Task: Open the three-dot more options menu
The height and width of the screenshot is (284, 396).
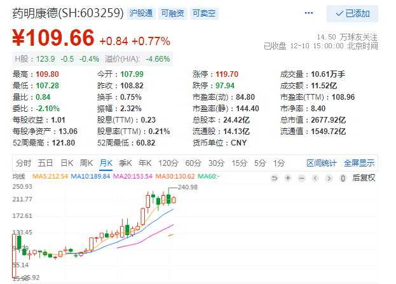Action: (x=309, y=13)
